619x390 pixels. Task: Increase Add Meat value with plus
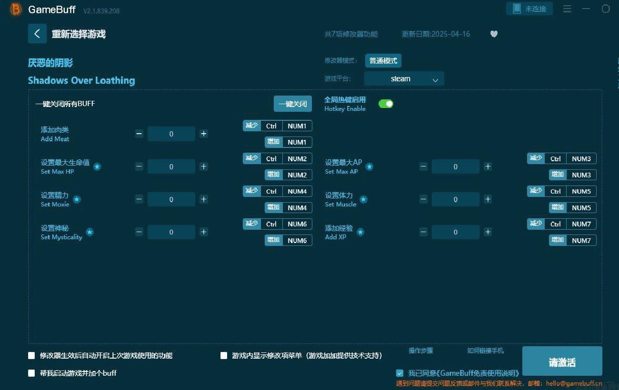204,134
